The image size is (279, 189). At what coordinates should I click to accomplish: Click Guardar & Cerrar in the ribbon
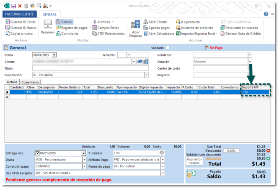pyautogui.click(x=21, y=22)
